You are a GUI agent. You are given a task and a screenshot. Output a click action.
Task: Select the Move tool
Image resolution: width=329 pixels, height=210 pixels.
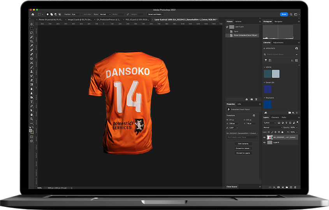pyautogui.click(x=32, y=24)
